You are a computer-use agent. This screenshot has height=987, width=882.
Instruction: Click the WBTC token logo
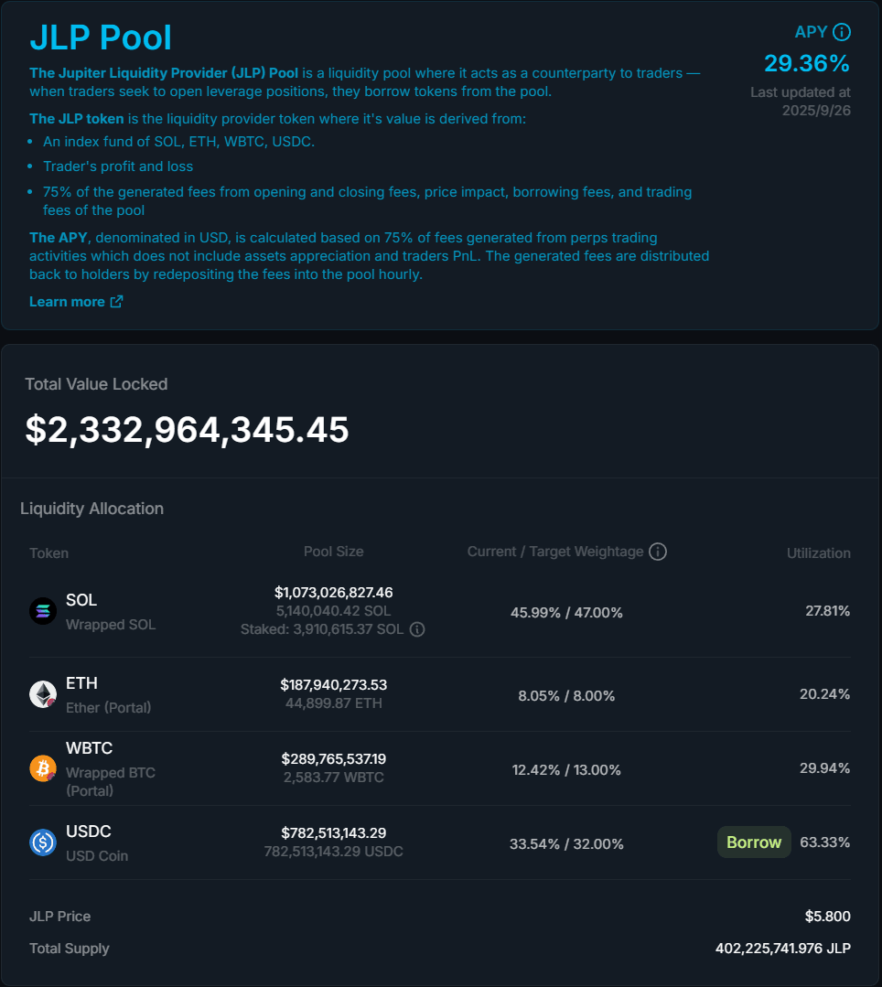pos(43,768)
